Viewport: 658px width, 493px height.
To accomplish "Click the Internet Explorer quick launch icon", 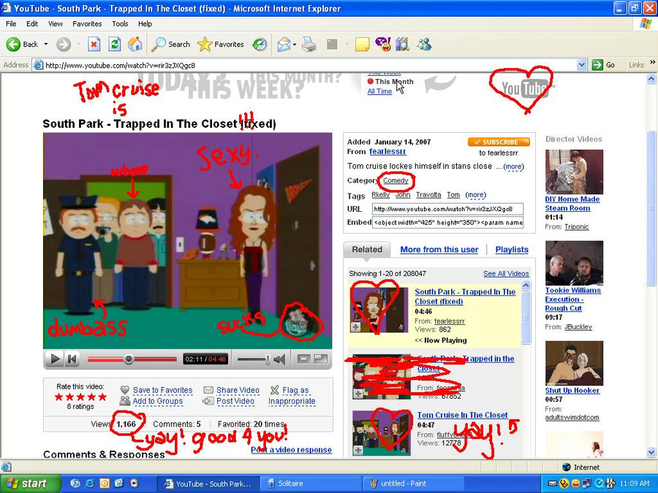I will point(90,484).
